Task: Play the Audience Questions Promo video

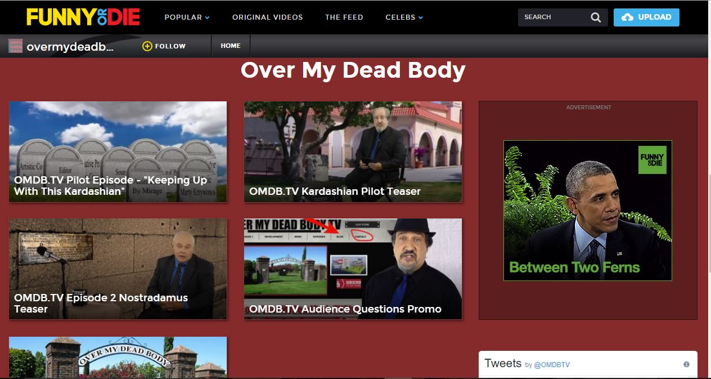Action: 353,269
